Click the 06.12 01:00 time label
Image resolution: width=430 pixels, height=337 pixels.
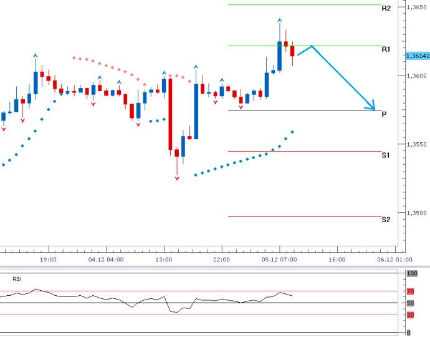point(394,260)
